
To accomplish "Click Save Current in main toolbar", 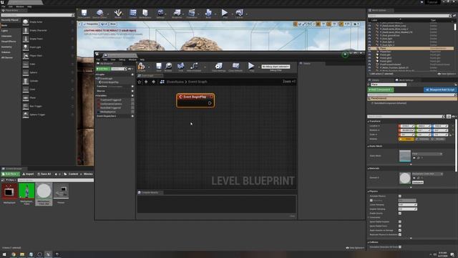I will pyautogui.click(x=84, y=14).
